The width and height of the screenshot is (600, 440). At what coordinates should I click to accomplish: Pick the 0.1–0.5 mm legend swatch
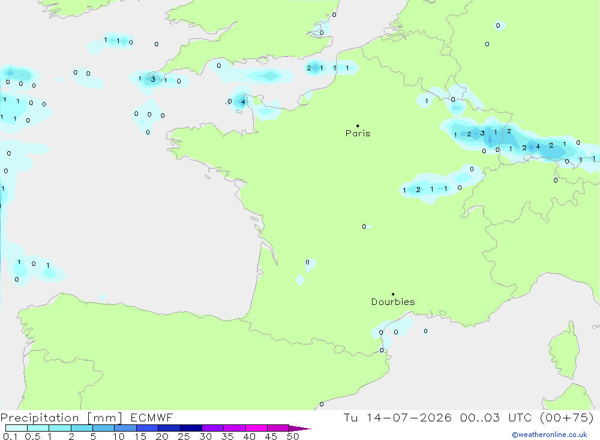(x=16, y=428)
